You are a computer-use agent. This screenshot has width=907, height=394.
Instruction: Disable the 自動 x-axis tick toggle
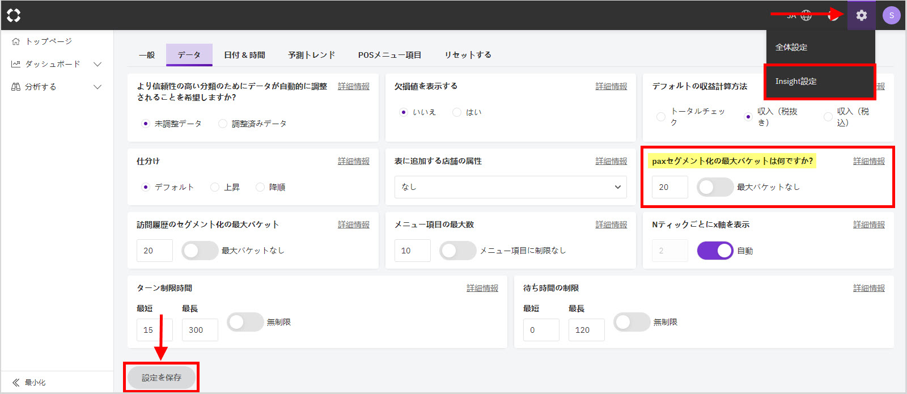coord(715,251)
